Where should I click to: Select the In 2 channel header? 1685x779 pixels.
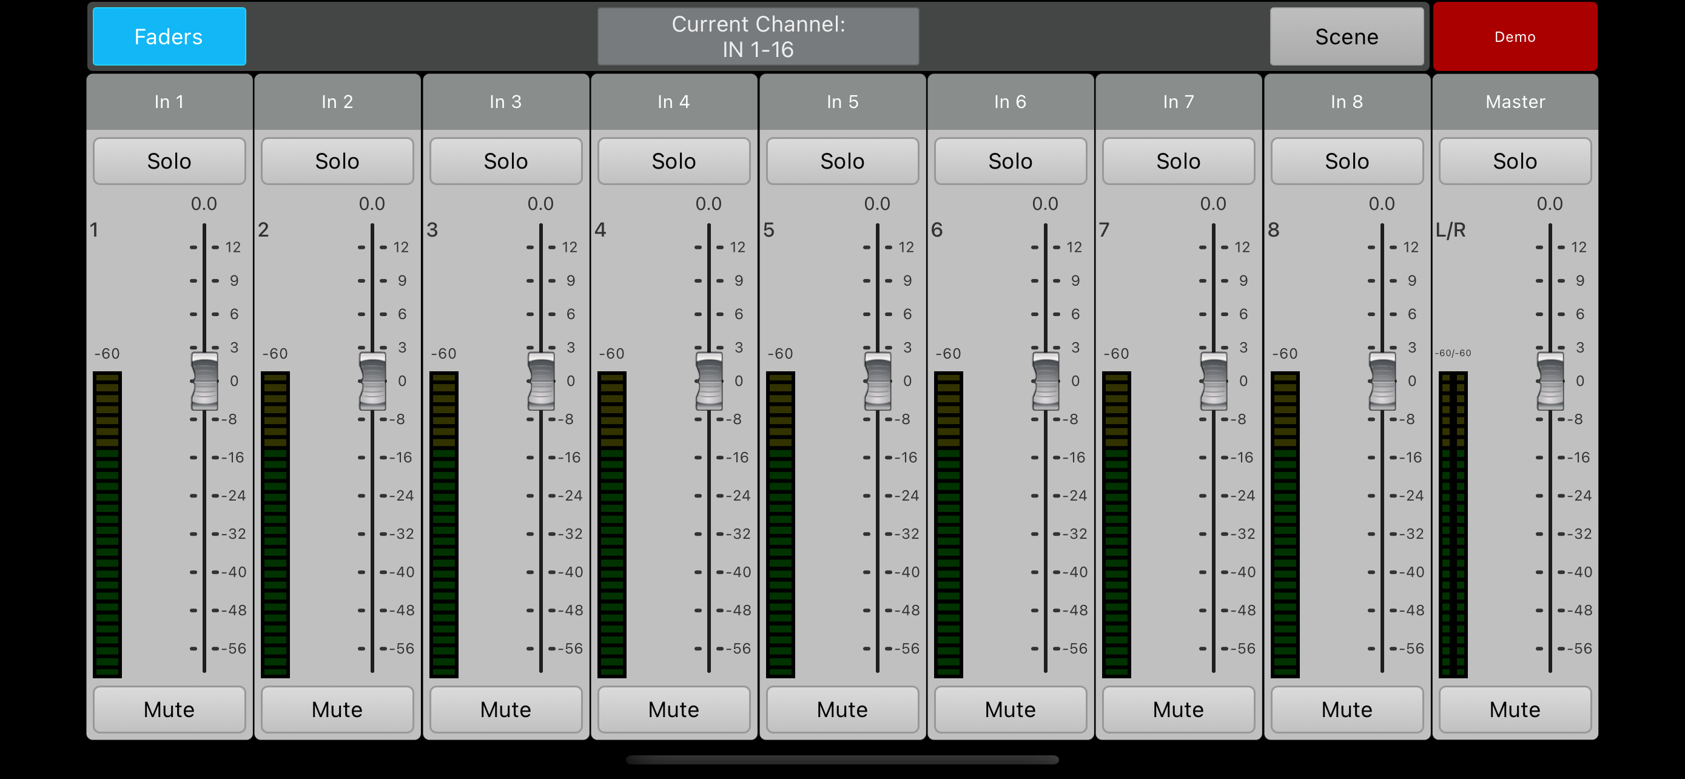pos(337,102)
